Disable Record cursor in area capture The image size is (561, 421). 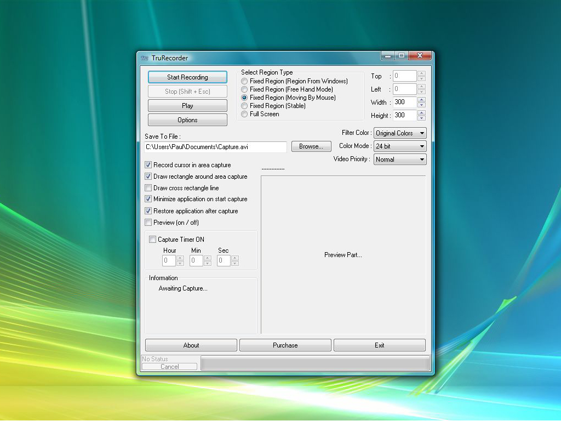click(x=148, y=165)
